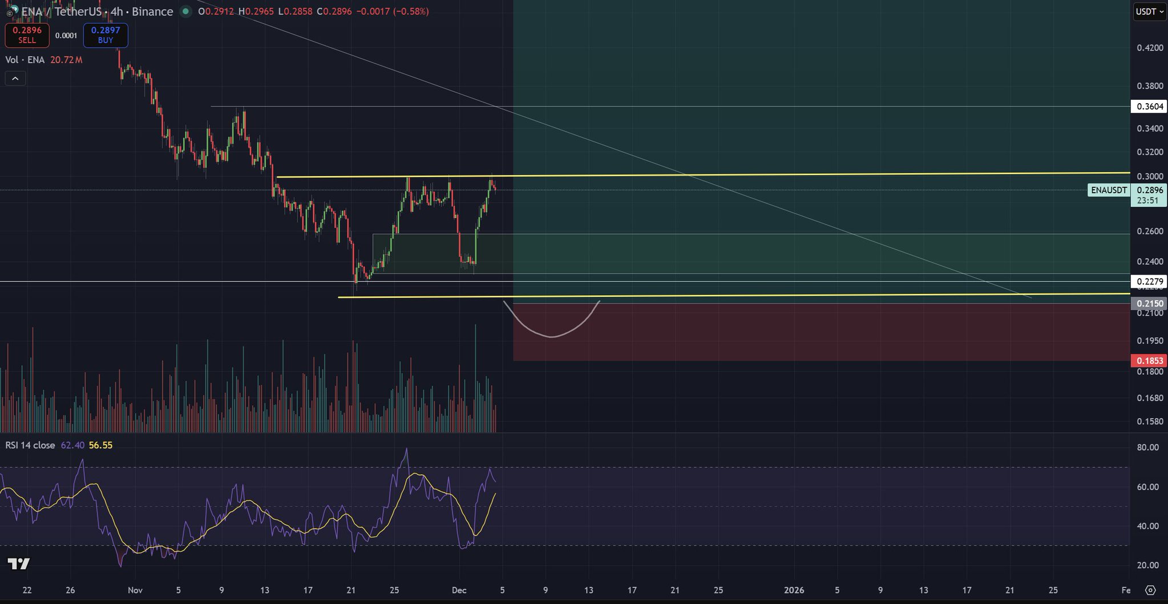Viewport: 1168px width, 604px height.
Task: Click the BUY button at 0.2897
Action: click(106, 35)
